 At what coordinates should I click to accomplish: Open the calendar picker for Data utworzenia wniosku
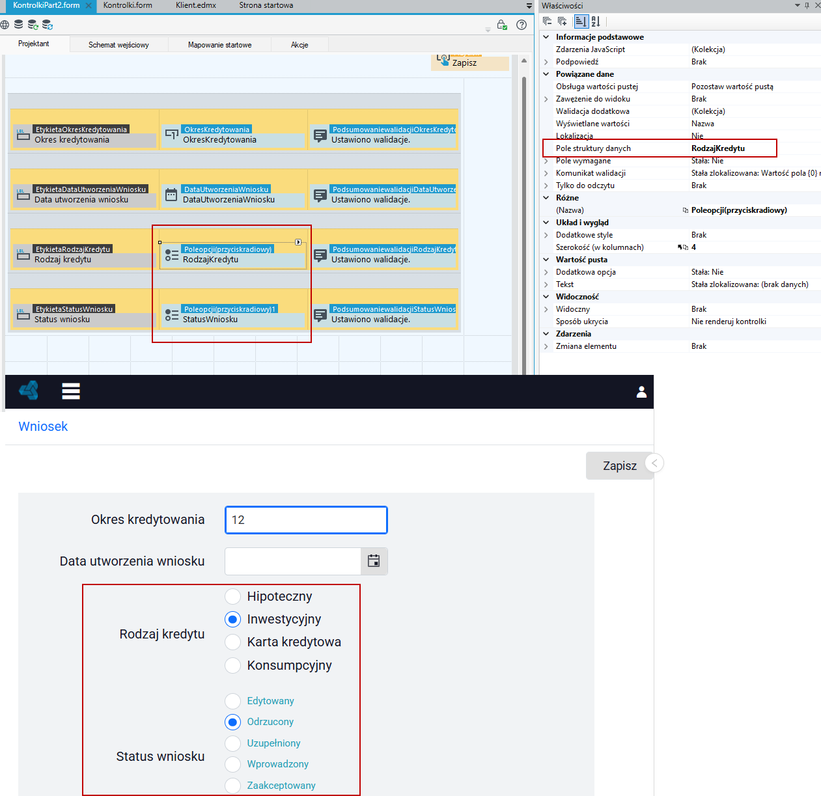pyautogui.click(x=374, y=561)
